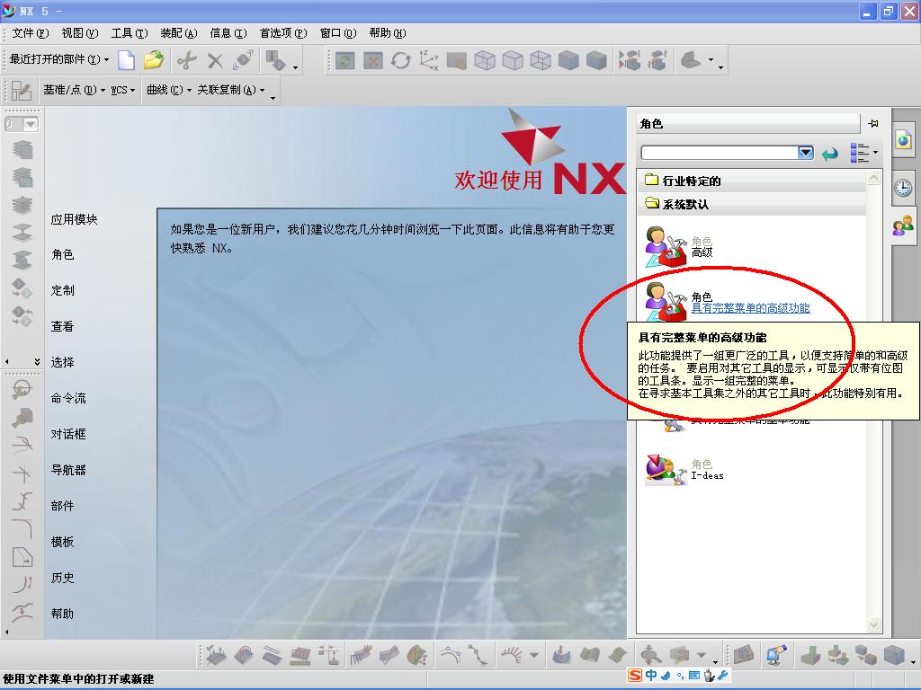Pin the 角色 panel with pushpin icon
Viewport: 921px width, 690px height.
873,123
